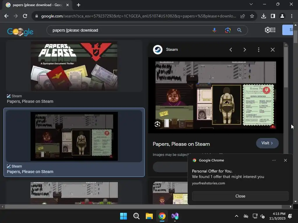This screenshot has height=223, width=298.
Task: Start voice search with the microphone
Action: pyautogui.click(x=214, y=30)
